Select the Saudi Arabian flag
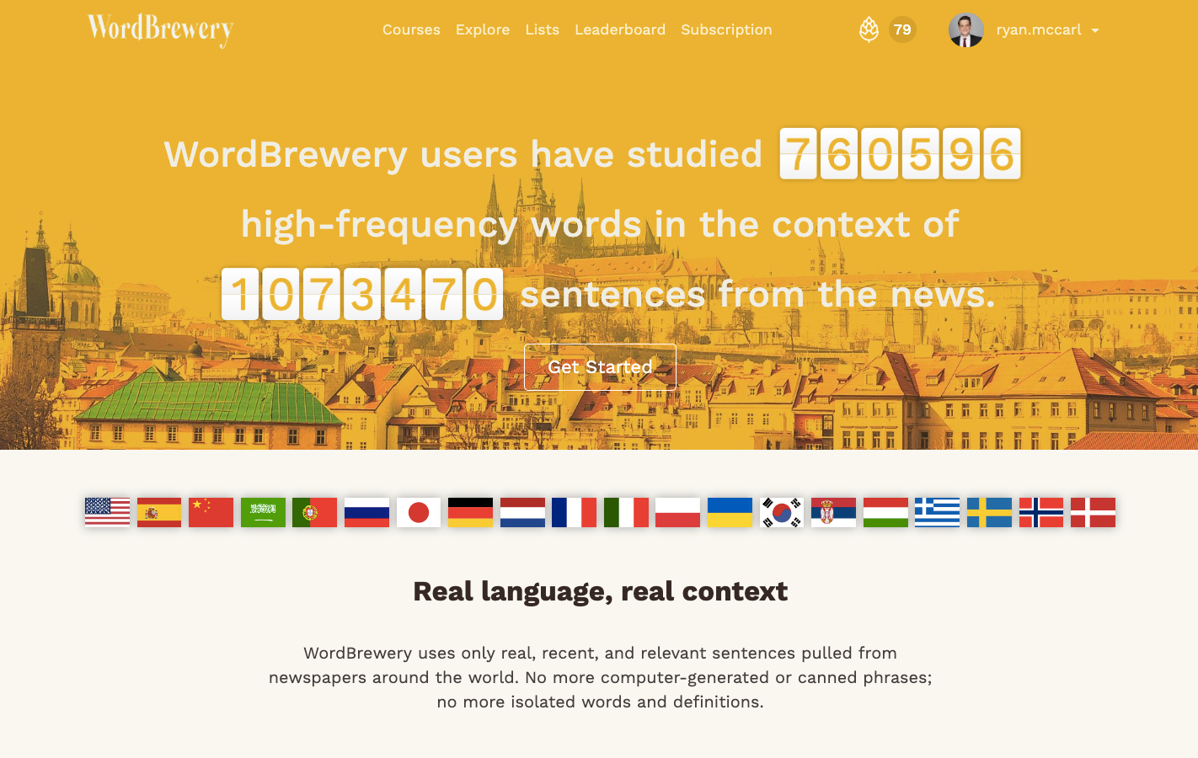1198x758 pixels. [263, 512]
